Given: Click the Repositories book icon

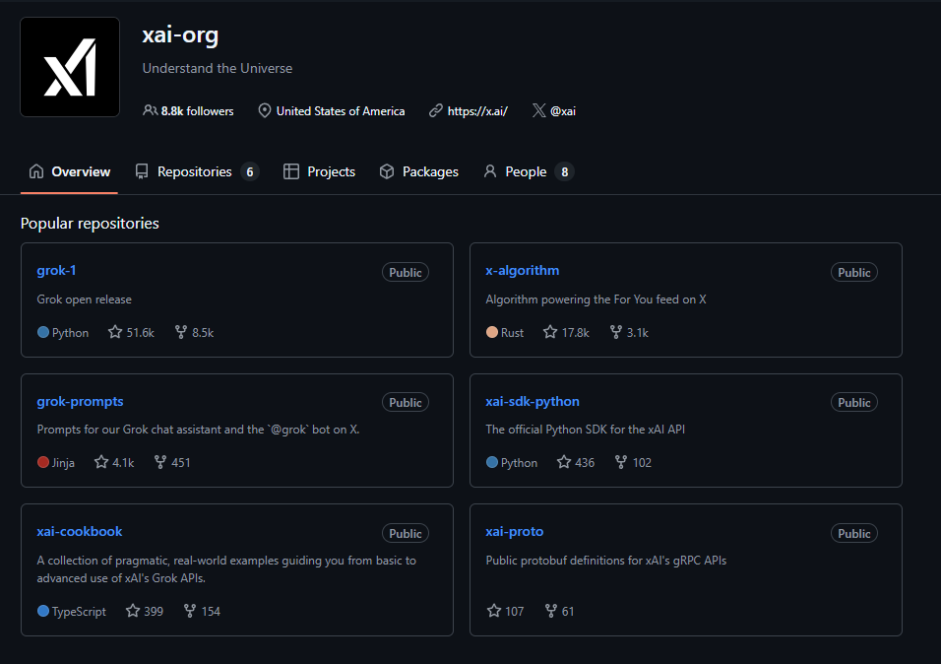Looking at the screenshot, I should pos(142,171).
